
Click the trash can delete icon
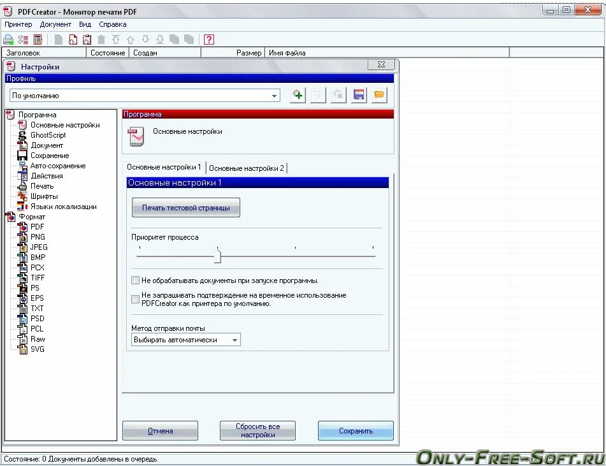click(102, 40)
